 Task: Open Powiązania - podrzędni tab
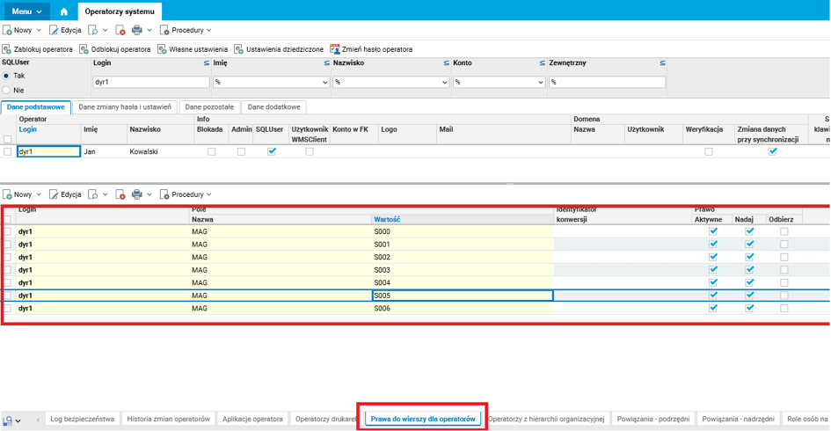(x=653, y=419)
